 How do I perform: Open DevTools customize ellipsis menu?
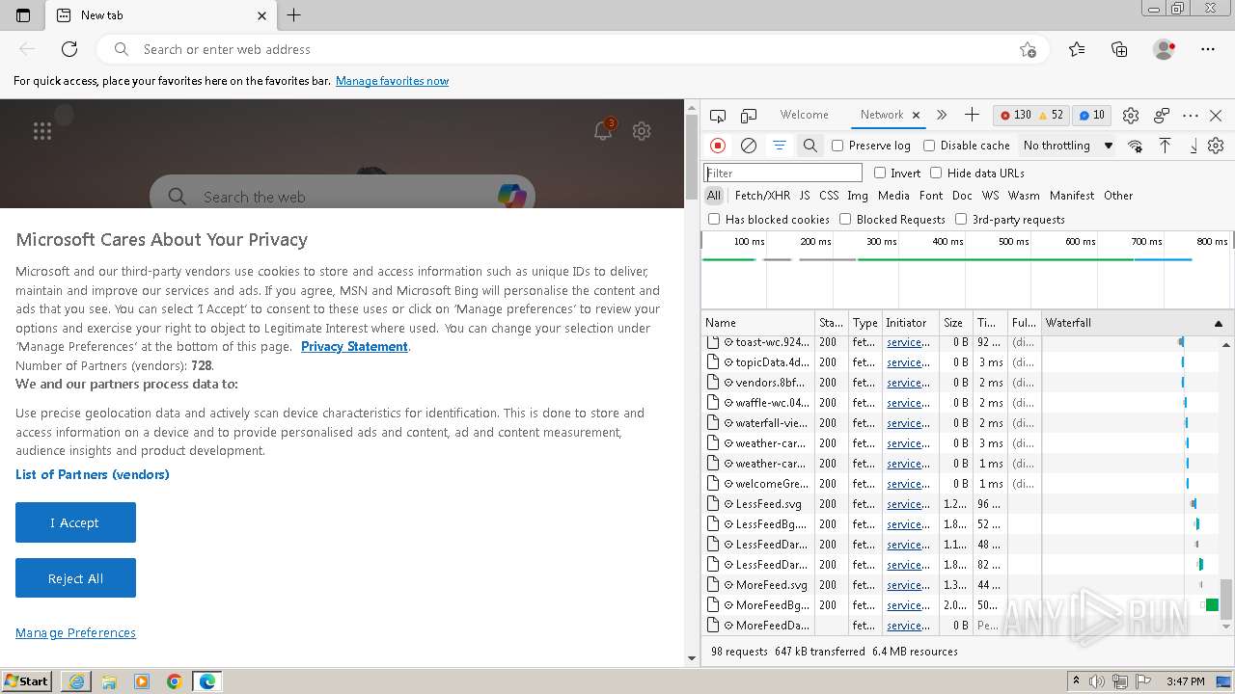1191,116
